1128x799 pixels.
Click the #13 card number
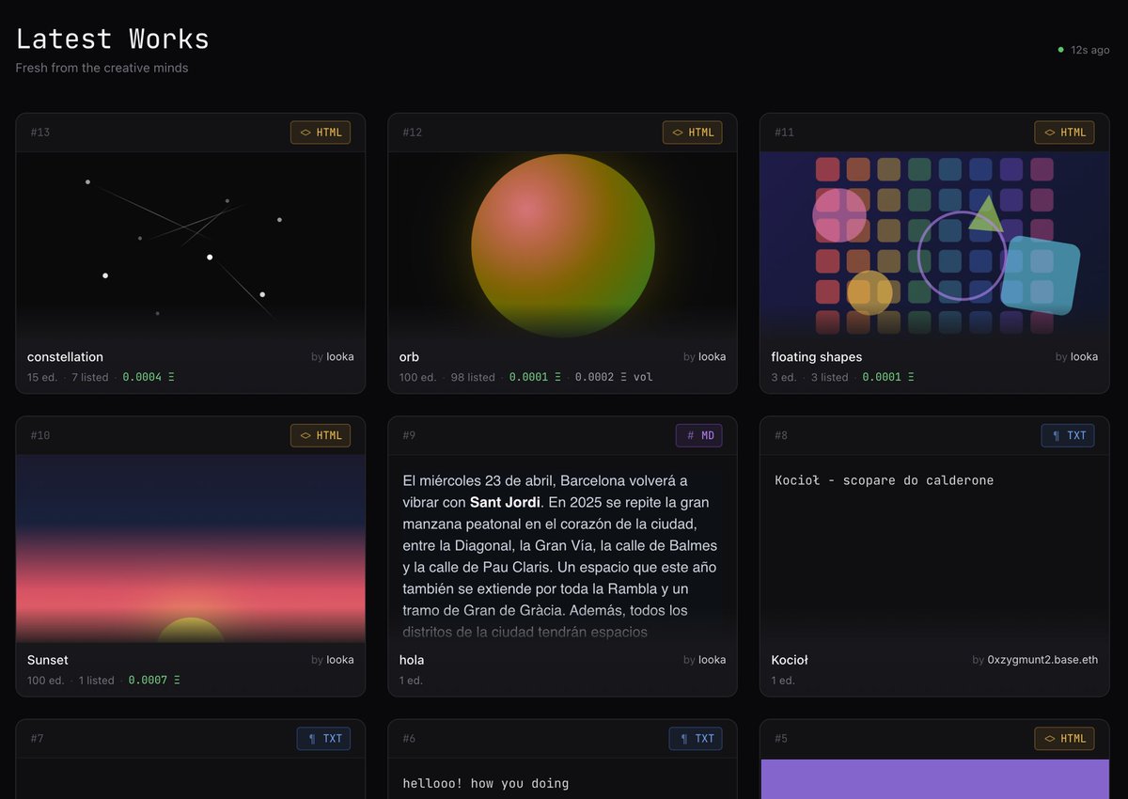[x=40, y=133]
